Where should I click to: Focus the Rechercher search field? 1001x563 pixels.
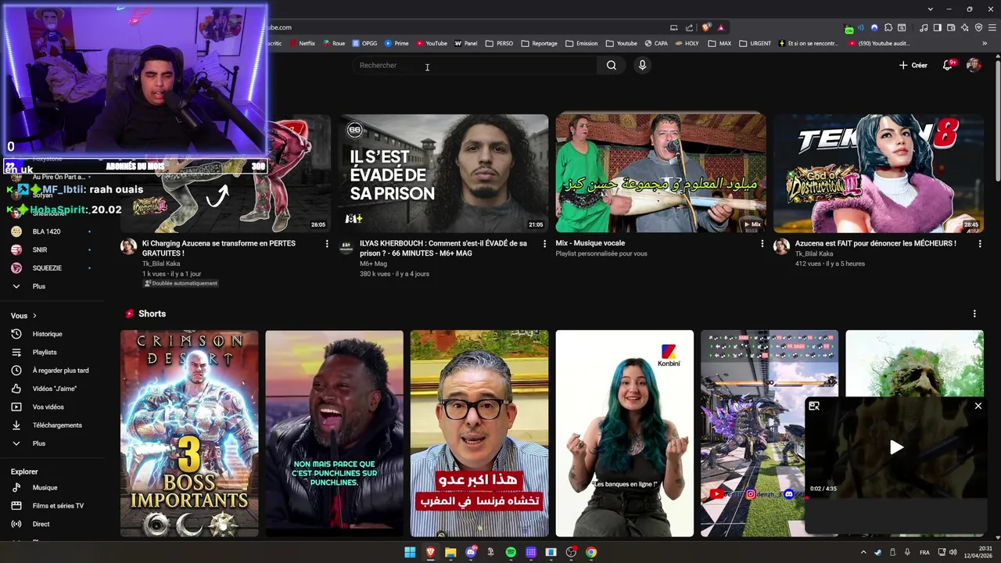click(x=475, y=66)
